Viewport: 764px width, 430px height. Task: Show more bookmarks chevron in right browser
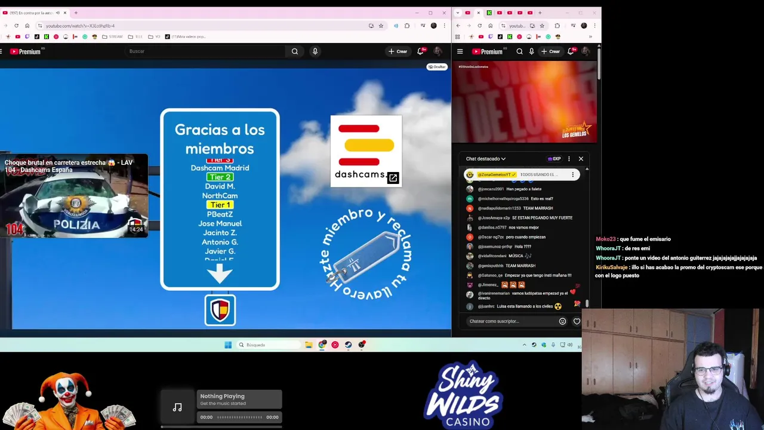590,36
